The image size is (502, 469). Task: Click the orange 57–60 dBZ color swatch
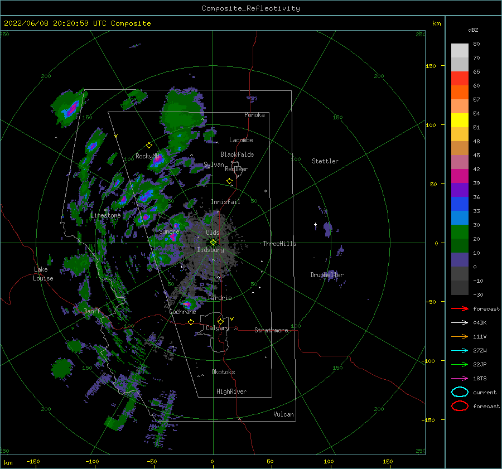[460, 93]
